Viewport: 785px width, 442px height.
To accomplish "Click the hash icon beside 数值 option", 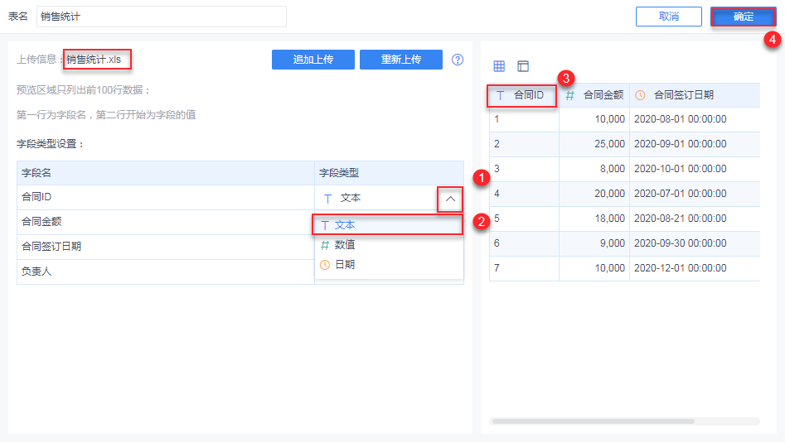I will tap(325, 245).
